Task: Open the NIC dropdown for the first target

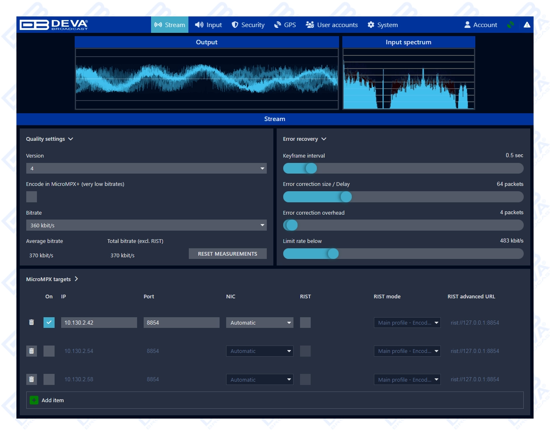Action: point(259,323)
